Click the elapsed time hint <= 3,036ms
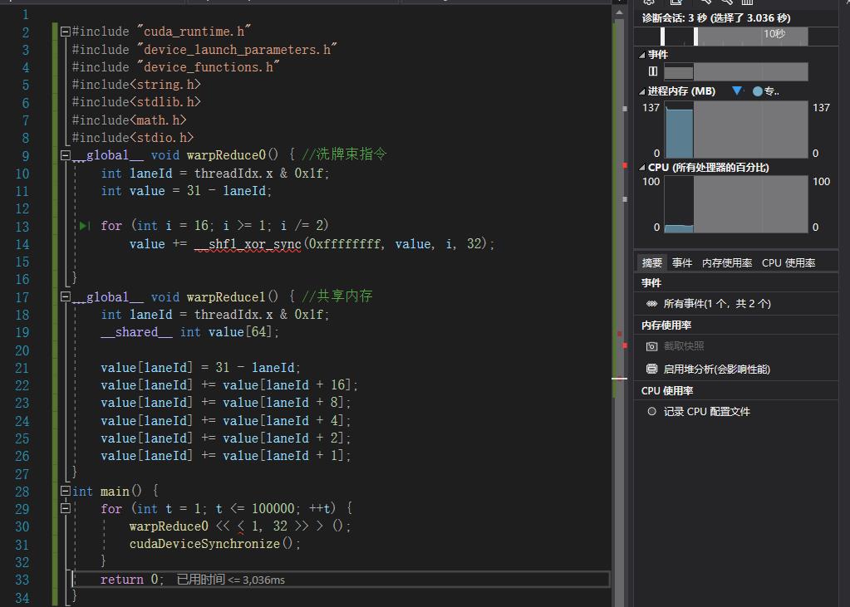Image resolution: width=850 pixels, height=607 pixels. coord(230,580)
